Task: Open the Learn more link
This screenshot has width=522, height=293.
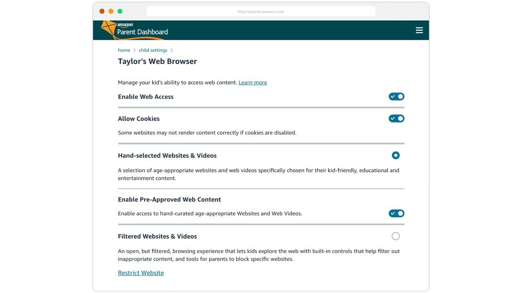Action: click(x=252, y=82)
